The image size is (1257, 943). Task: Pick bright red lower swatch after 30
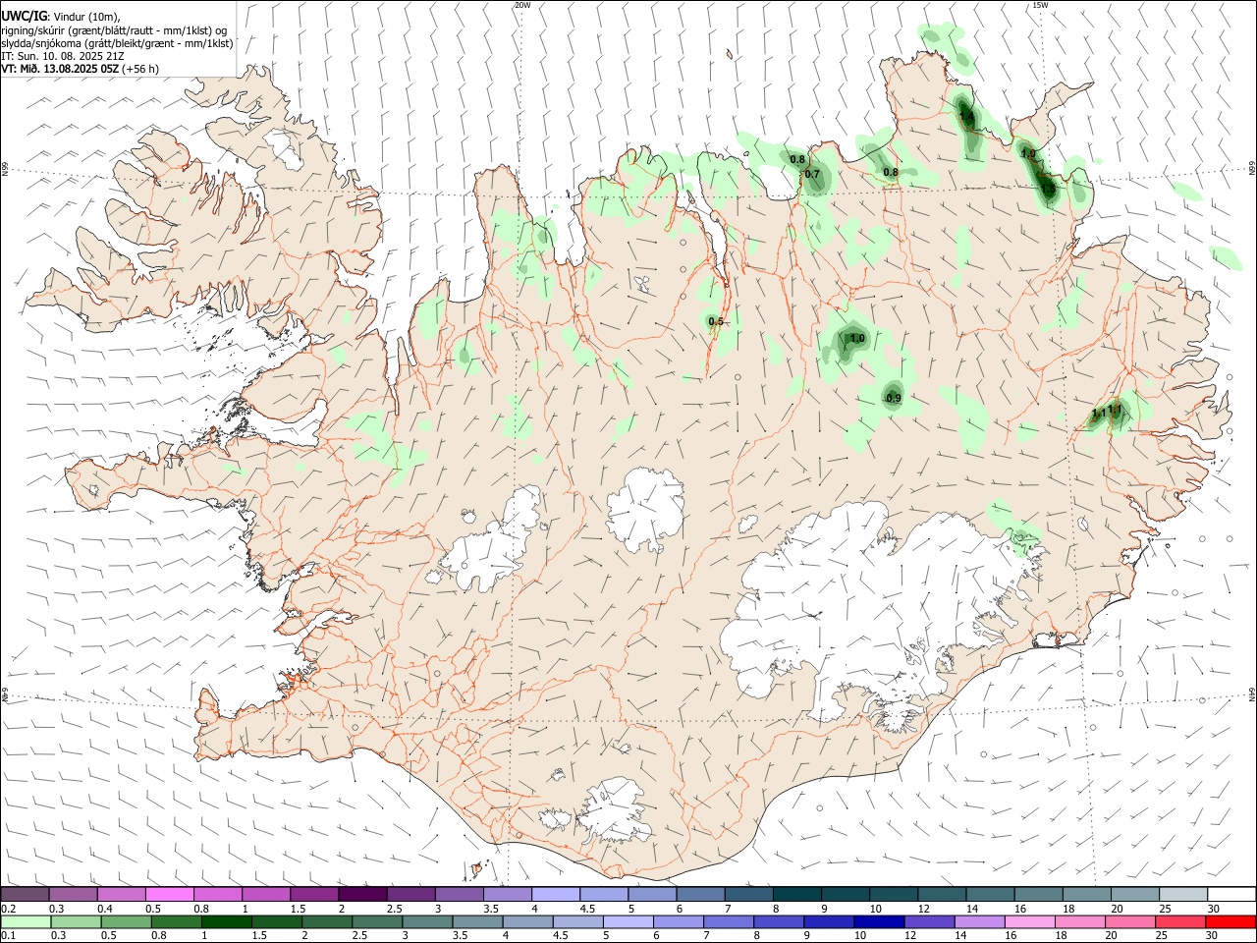[x=1231, y=921]
